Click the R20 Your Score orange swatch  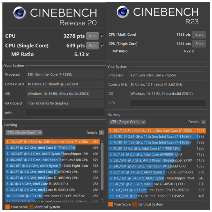[8, 207]
